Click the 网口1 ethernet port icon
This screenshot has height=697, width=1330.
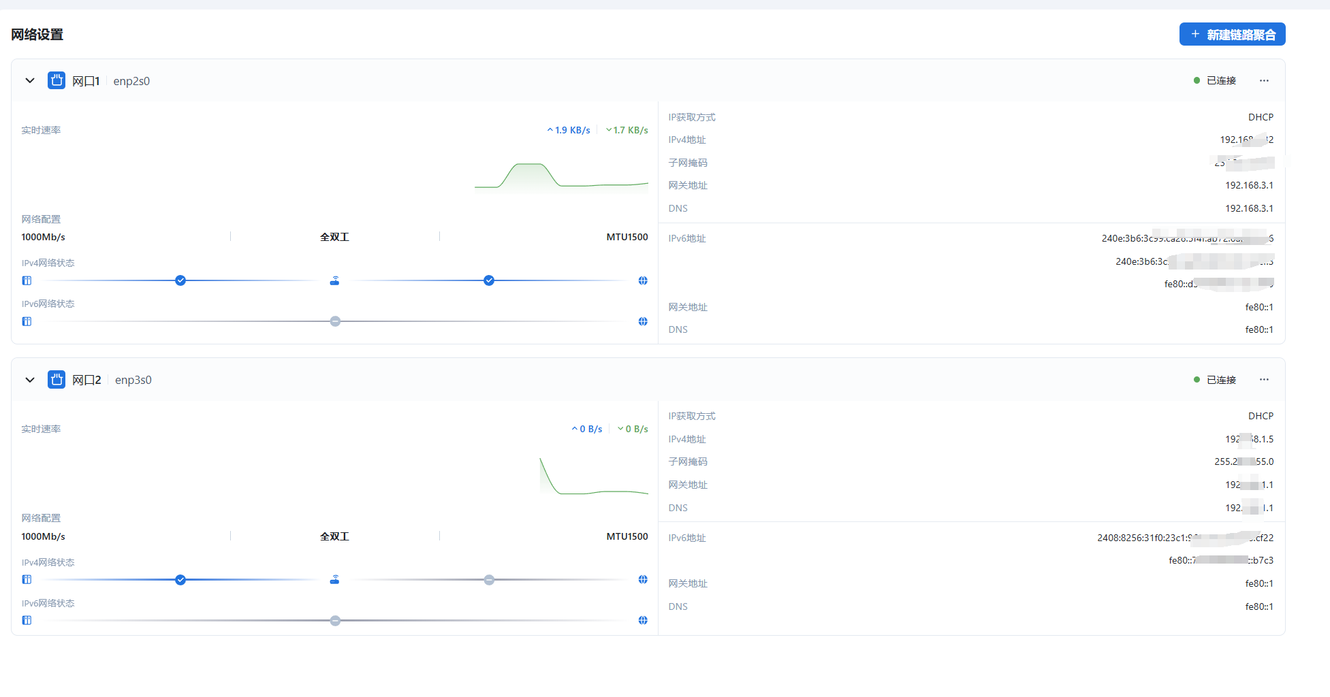[57, 80]
